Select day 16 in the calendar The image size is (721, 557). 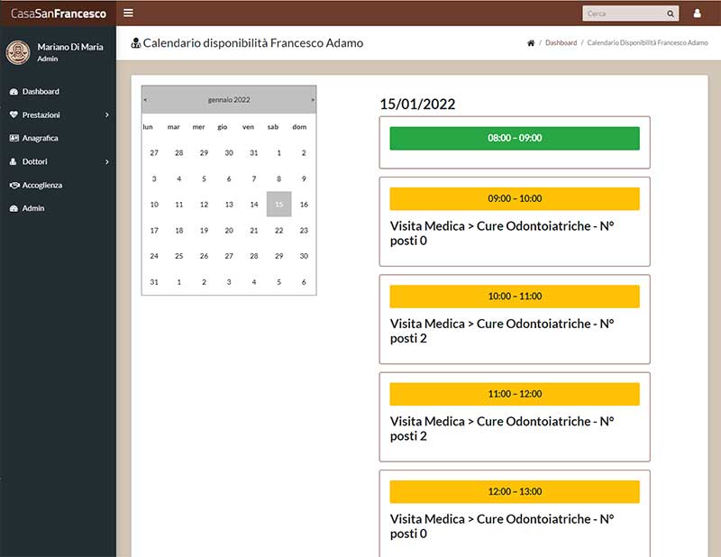click(304, 205)
